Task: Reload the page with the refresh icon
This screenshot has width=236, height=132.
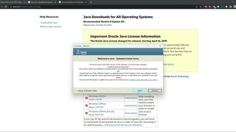Action: (6, 7)
